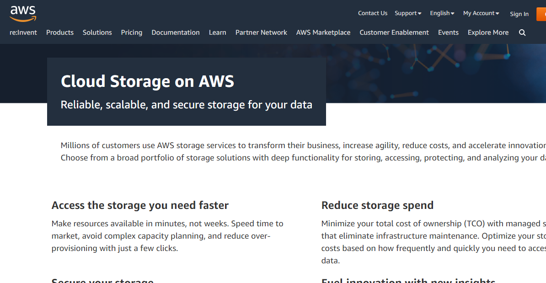This screenshot has height=283, width=546.
Task: Click the Sign In link
Action: [519, 14]
